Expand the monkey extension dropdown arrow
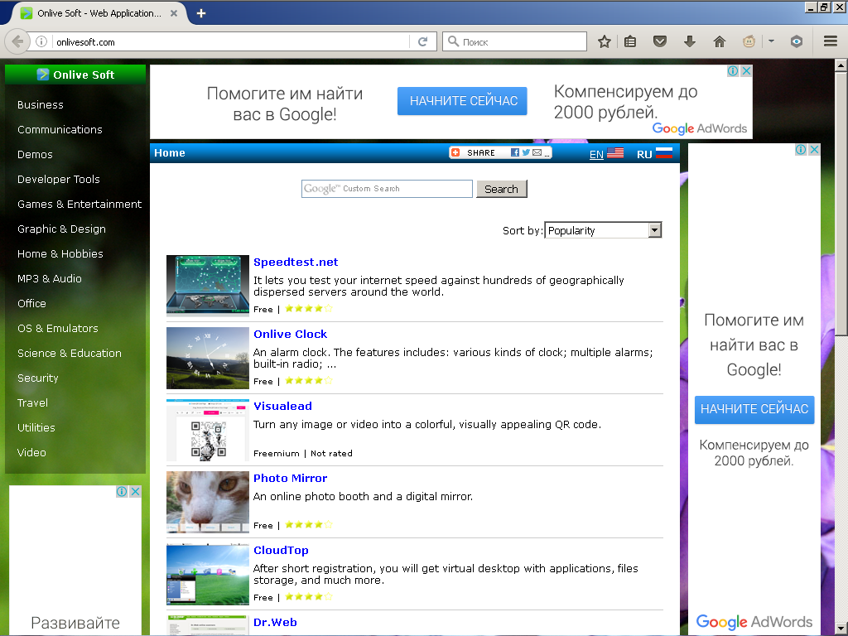The height and width of the screenshot is (636, 848). pyautogui.click(x=771, y=41)
